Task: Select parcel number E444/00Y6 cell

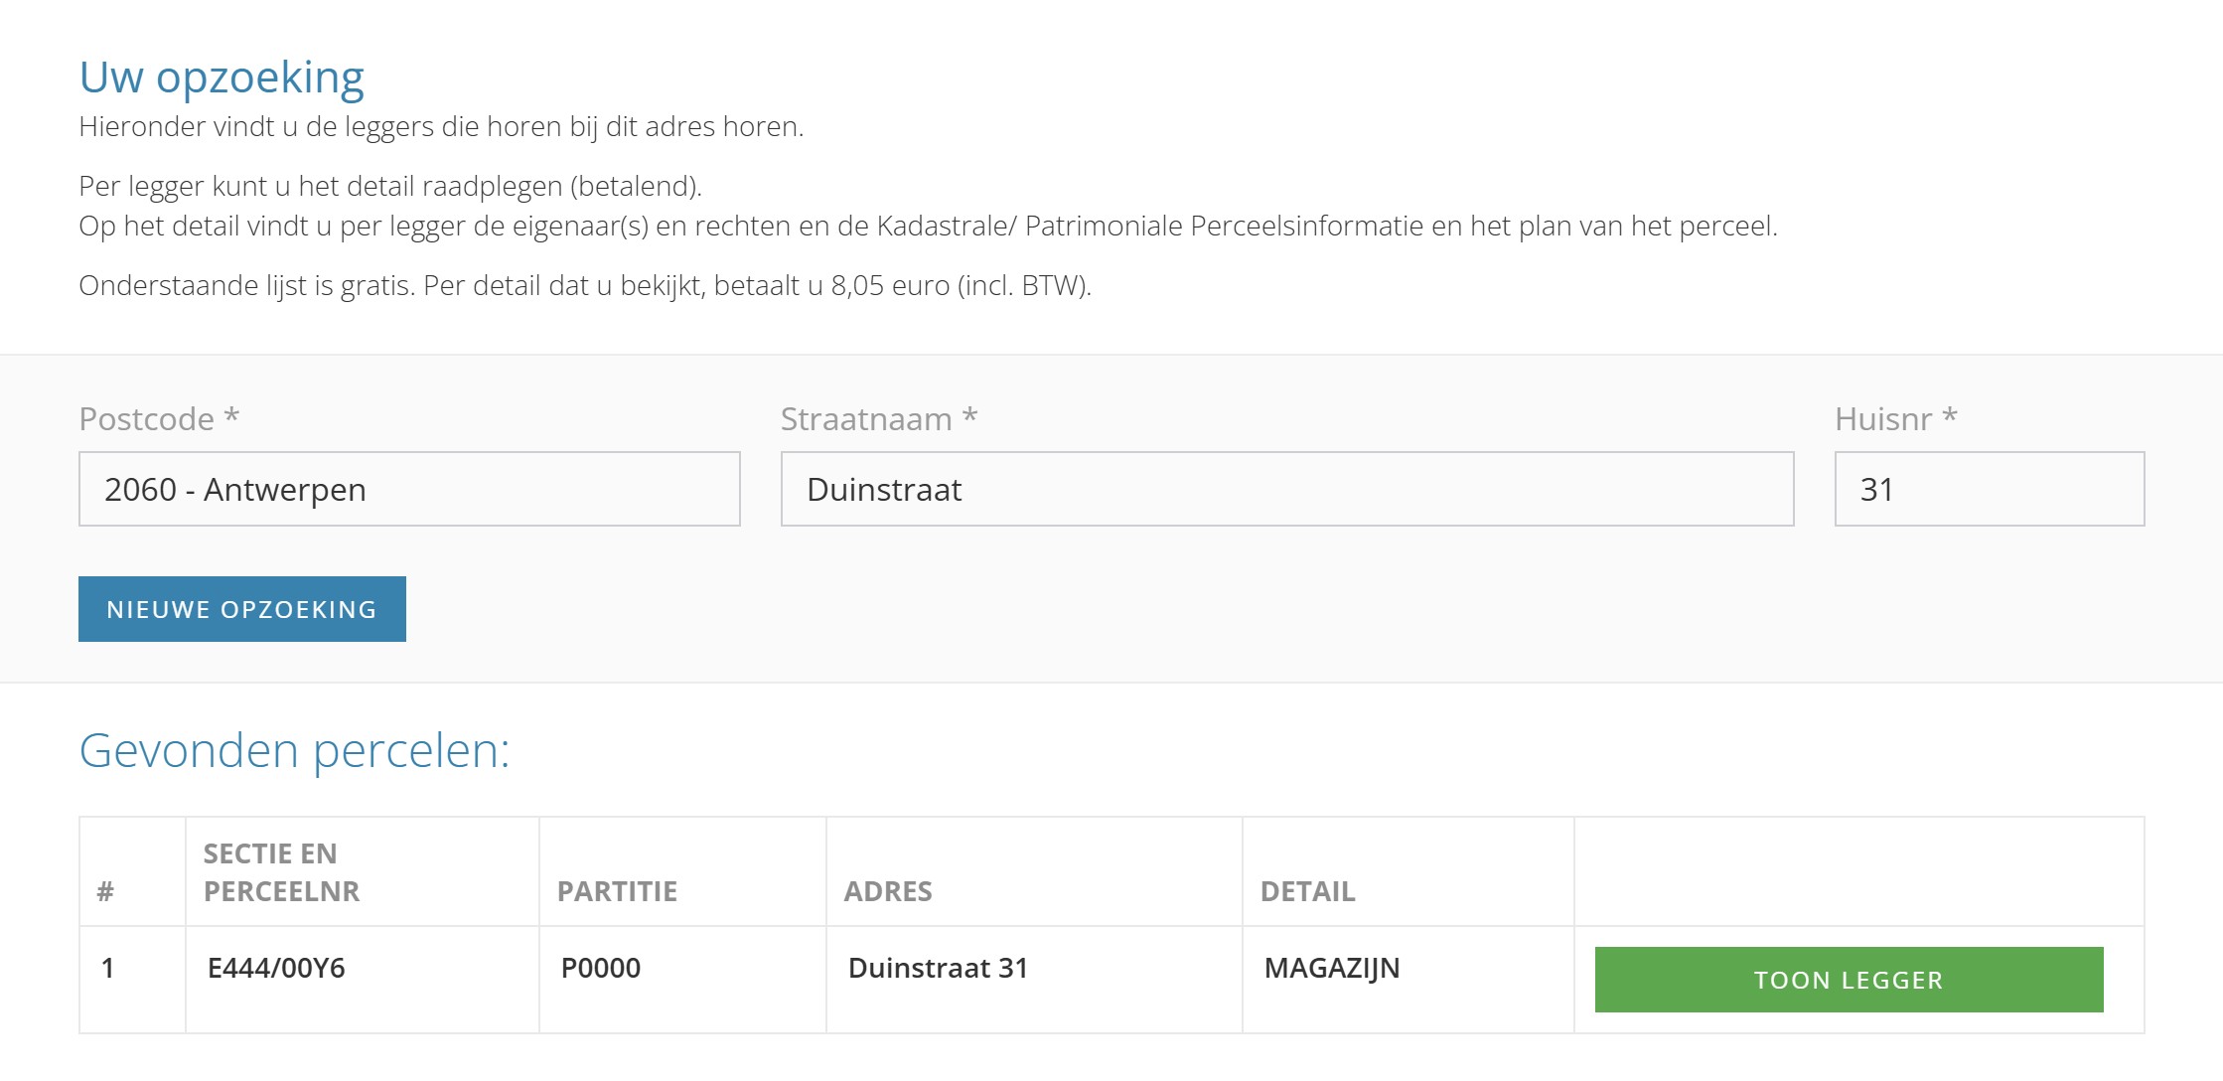Action: (x=276, y=968)
